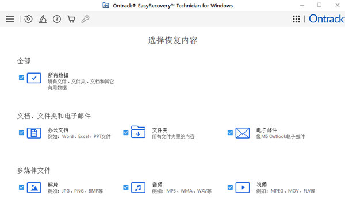Open the hamburger menu

10,19
